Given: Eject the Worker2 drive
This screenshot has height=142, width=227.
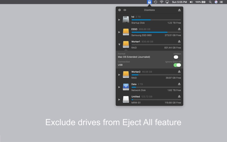Looking at the screenshot, I should click(x=179, y=72).
